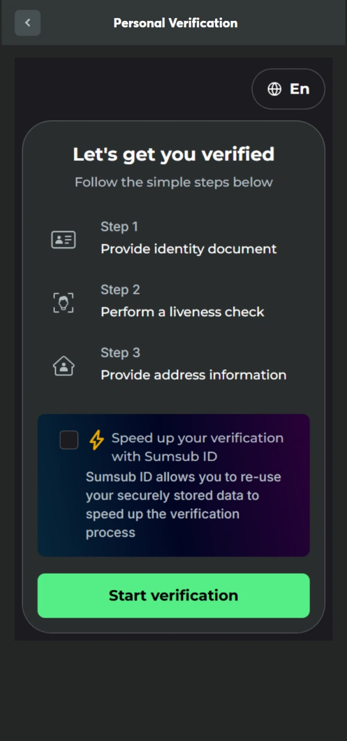Tap the back arrow icon
This screenshot has height=741, width=347.
click(x=27, y=23)
